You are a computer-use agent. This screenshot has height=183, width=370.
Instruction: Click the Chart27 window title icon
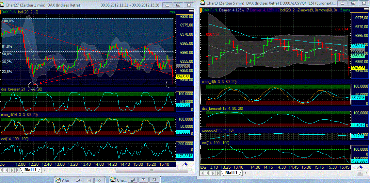coord(2,5)
